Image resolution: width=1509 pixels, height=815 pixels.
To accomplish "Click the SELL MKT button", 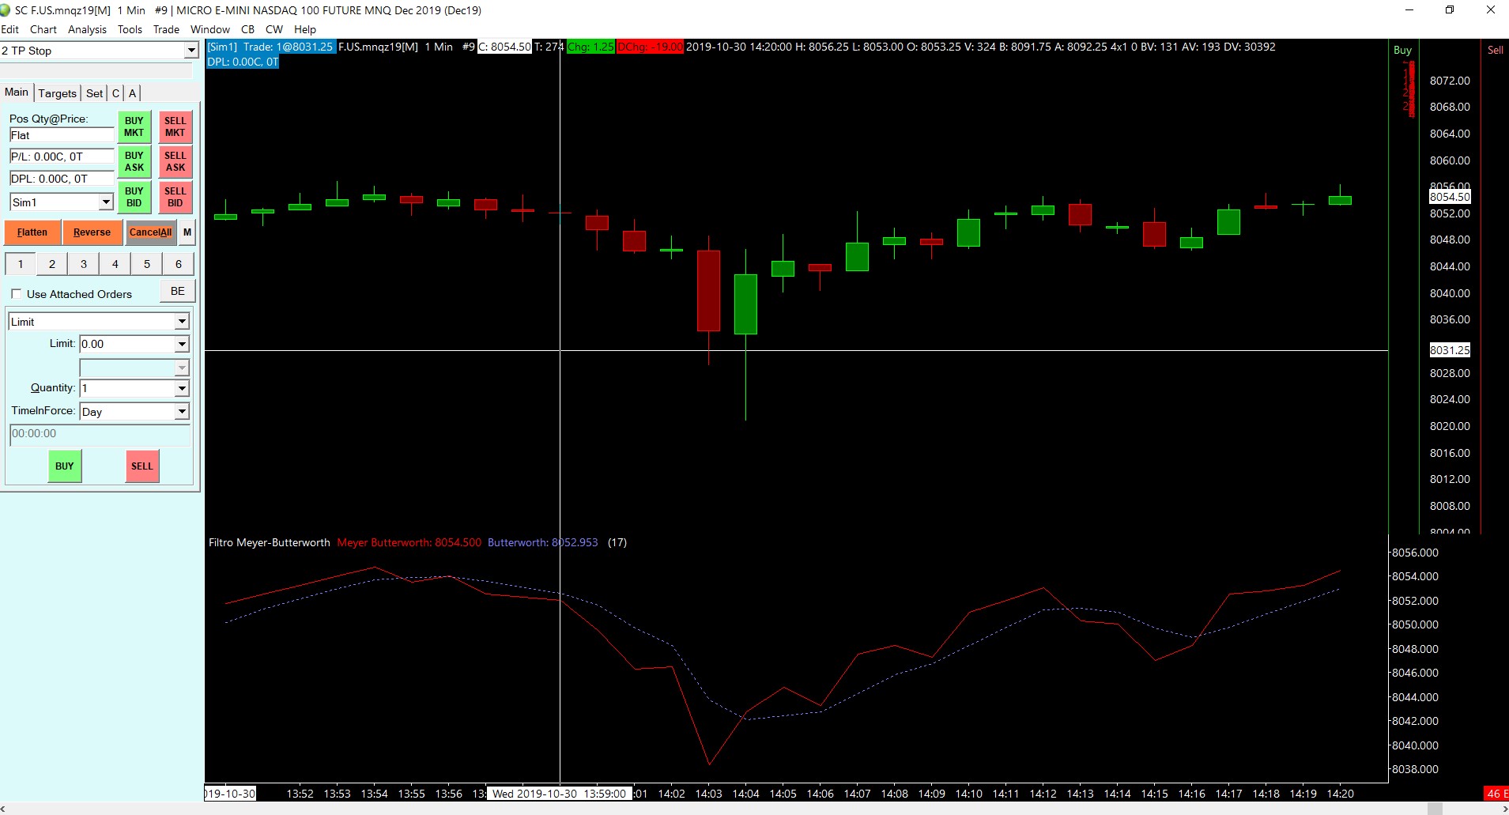I will (x=175, y=126).
